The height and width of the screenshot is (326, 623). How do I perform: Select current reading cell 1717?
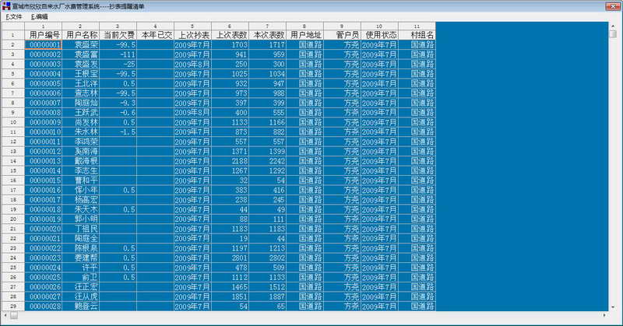[267, 44]
